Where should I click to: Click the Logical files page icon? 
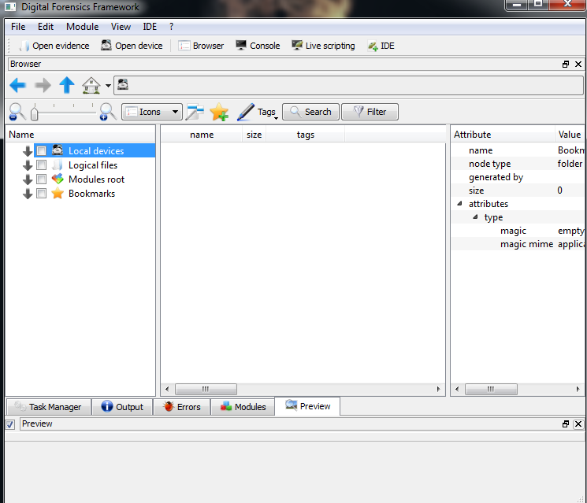pos(58,165)
